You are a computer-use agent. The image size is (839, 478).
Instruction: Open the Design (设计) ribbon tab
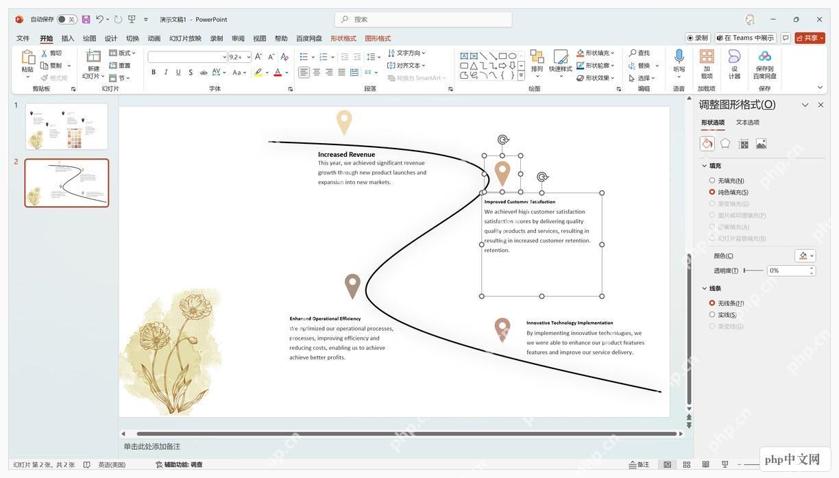tap(111, 38)
